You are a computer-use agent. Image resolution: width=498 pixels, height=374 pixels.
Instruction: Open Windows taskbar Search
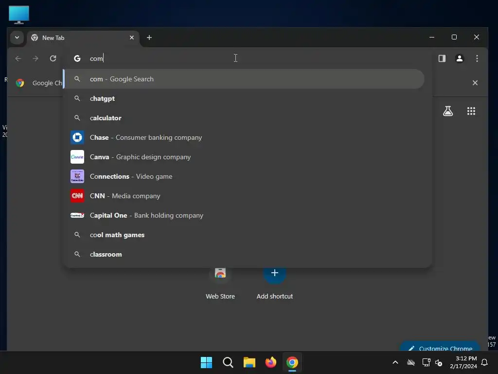tap(228, 362)
